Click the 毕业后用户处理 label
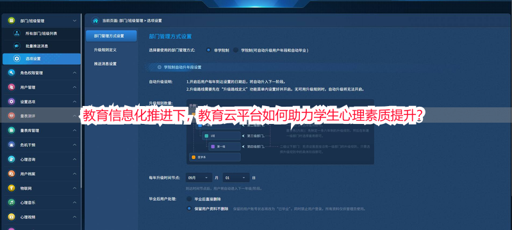 click(162, 199)
